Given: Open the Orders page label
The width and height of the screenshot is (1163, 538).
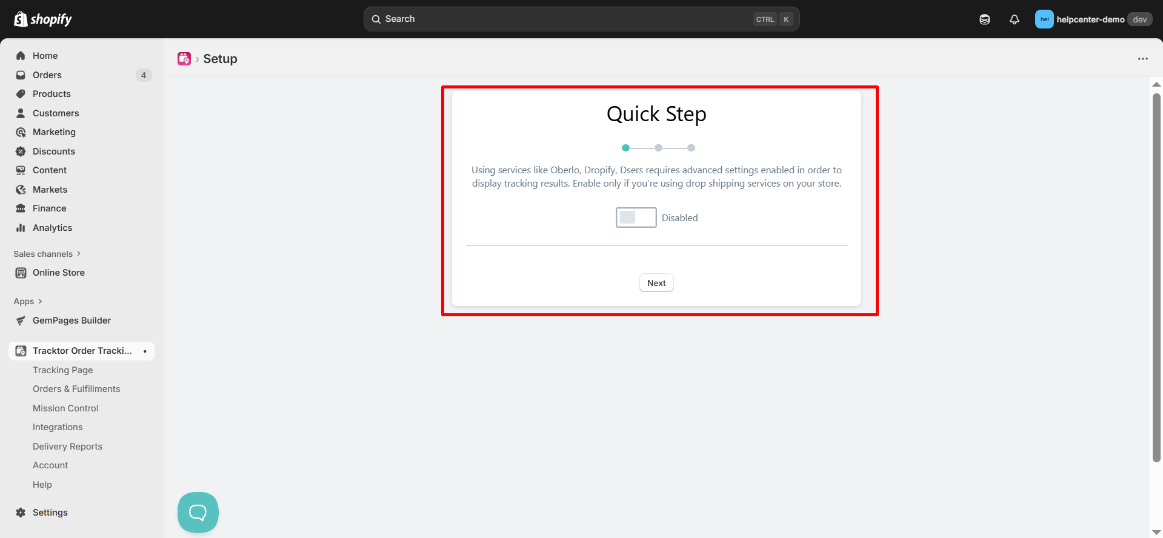Looking at the screenshot, I should coord(47,75).
